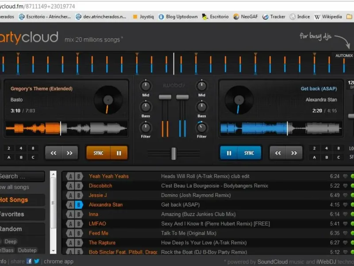
Task: Click the right deck vinyl record
Action: coord(239,100)
